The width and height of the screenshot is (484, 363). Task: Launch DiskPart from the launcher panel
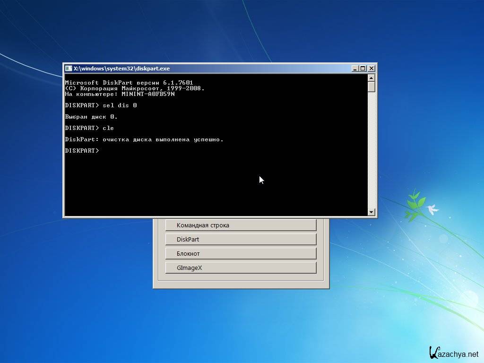pos(241,240)
